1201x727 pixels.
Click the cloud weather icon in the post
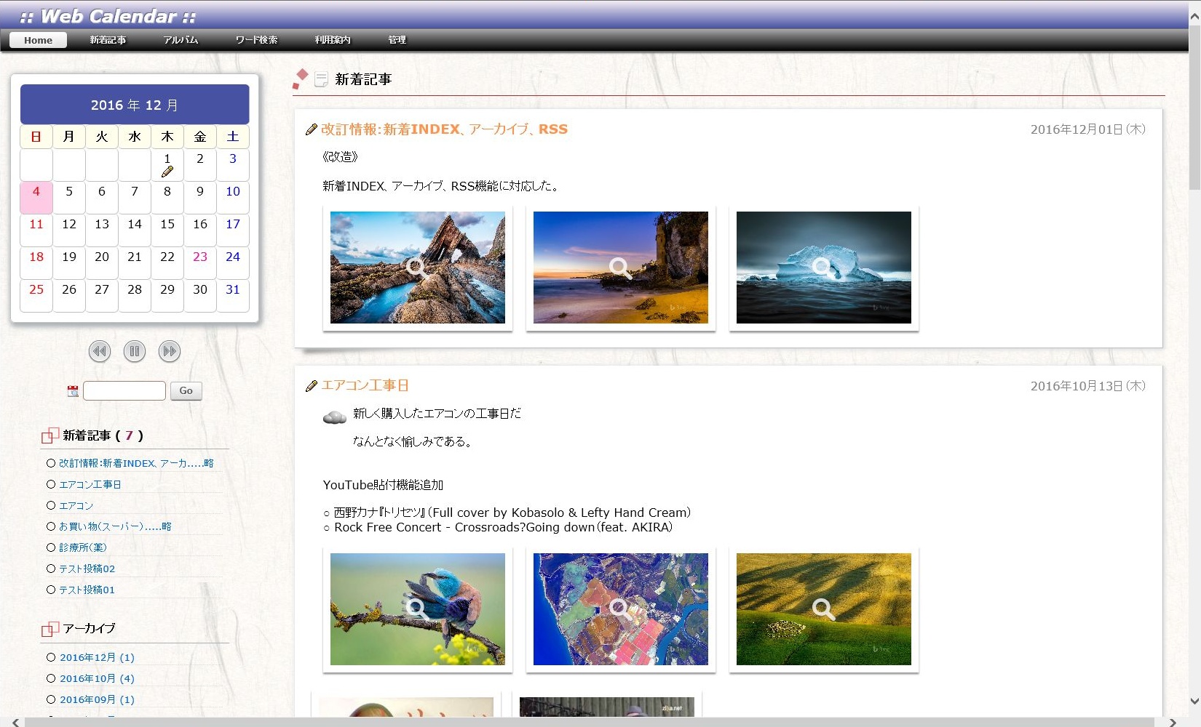[334, 417]
